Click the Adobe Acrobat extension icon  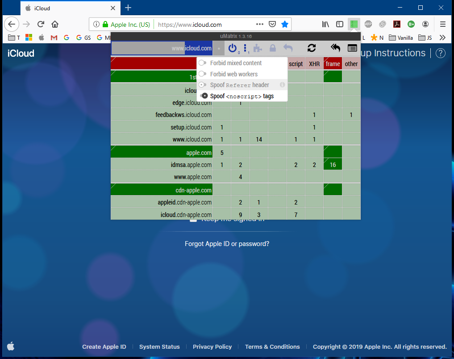click(397, 24)
